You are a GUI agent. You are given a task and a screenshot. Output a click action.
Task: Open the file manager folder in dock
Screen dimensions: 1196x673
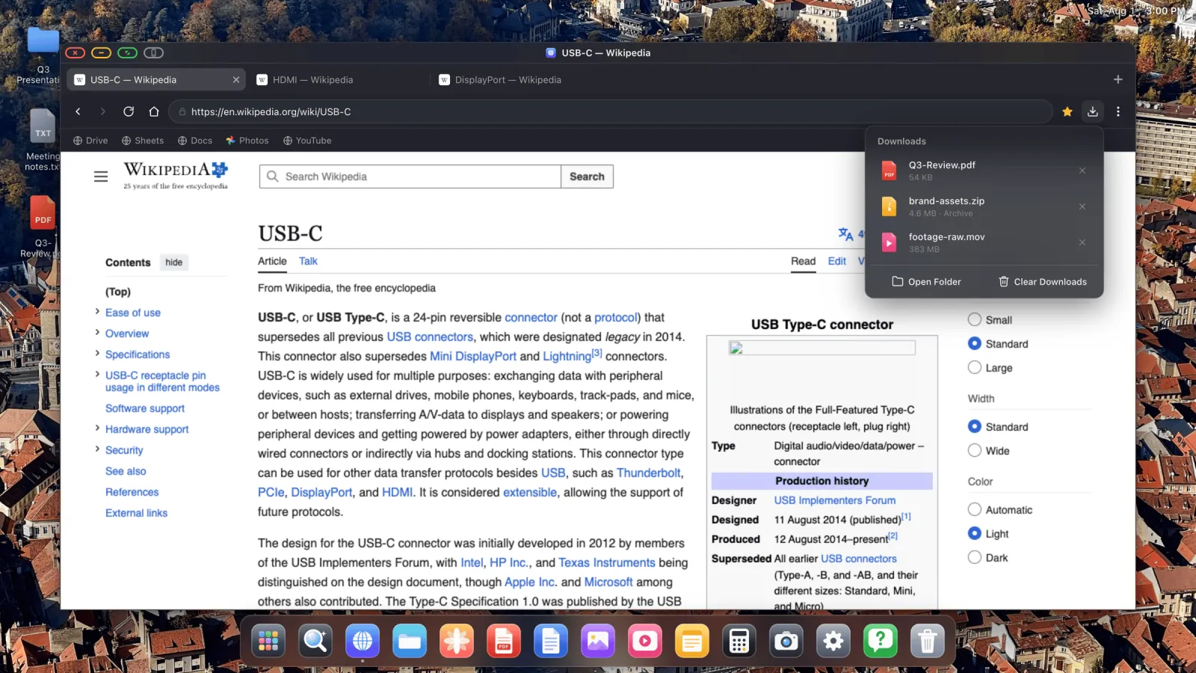410,641
